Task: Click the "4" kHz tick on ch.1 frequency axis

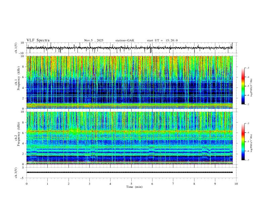Action: tap(24, 88)
